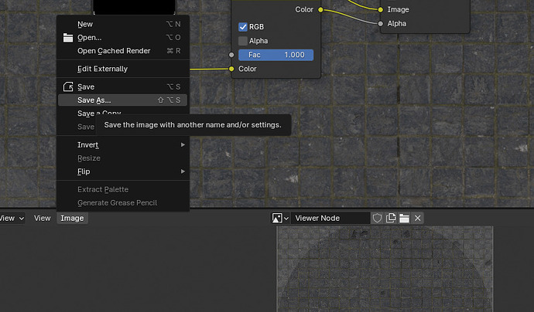Screen dimensions: 534x312
Task: Choose New from the Image menu
Action: click(x=122, y=24)
